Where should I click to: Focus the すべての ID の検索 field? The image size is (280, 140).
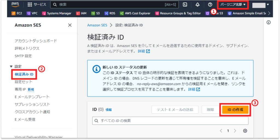point(170,121)
